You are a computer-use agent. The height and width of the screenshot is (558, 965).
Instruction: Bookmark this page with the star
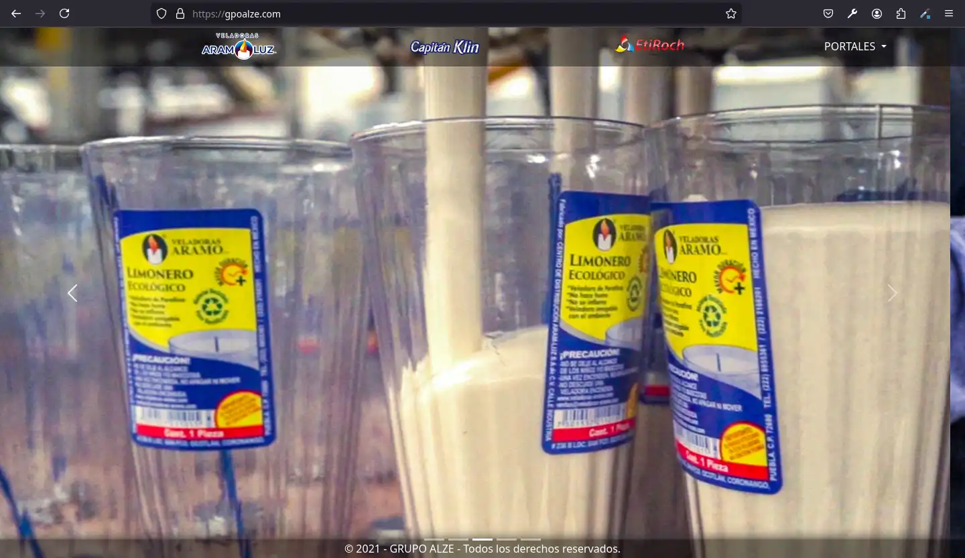pyautogui.click(x=731, y=13)
